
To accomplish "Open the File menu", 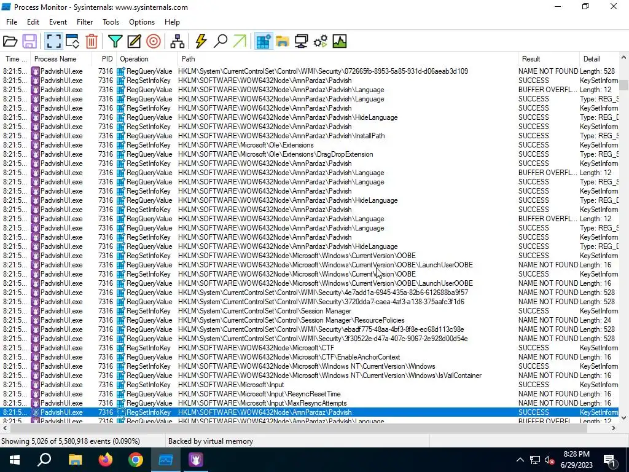I will 12,22.
